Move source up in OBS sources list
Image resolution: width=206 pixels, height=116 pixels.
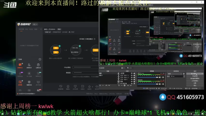(128, 86)
